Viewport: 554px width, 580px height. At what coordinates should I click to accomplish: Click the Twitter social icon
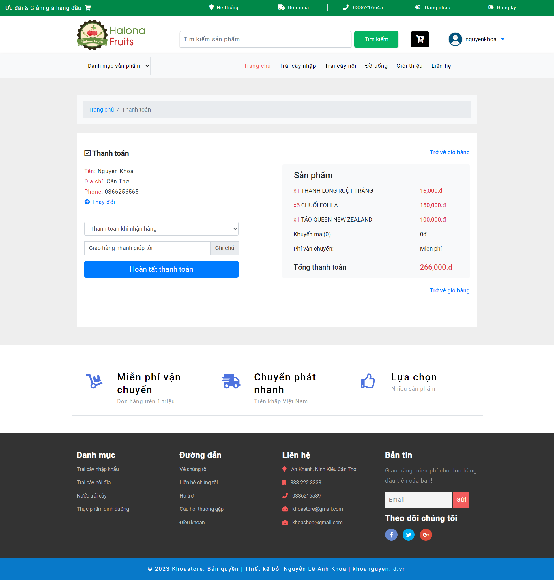408,534
